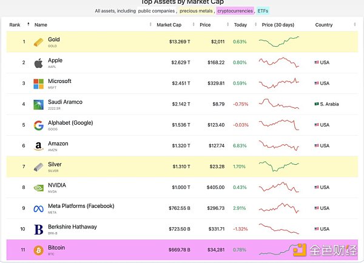Screen dimensions: 364x263
Task: Toggle the precious metals filter tag
Action: coord(195,11)
